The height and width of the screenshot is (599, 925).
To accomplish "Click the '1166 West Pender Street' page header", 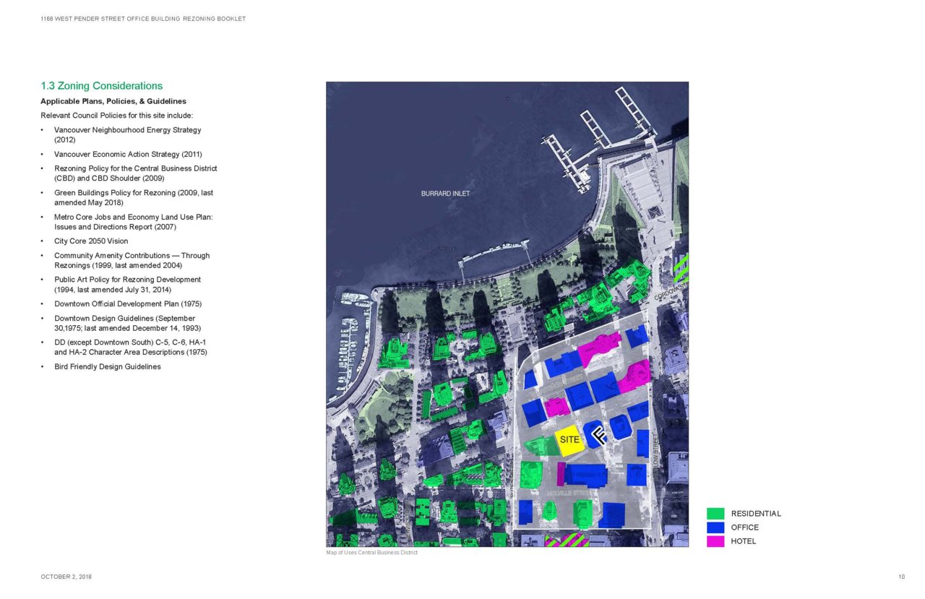I will 143,19.
